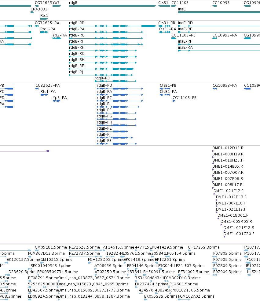Viewport: 260px width, 301px height.
Task: Click the CtsB1 gene label
Action: pos(163,3)
